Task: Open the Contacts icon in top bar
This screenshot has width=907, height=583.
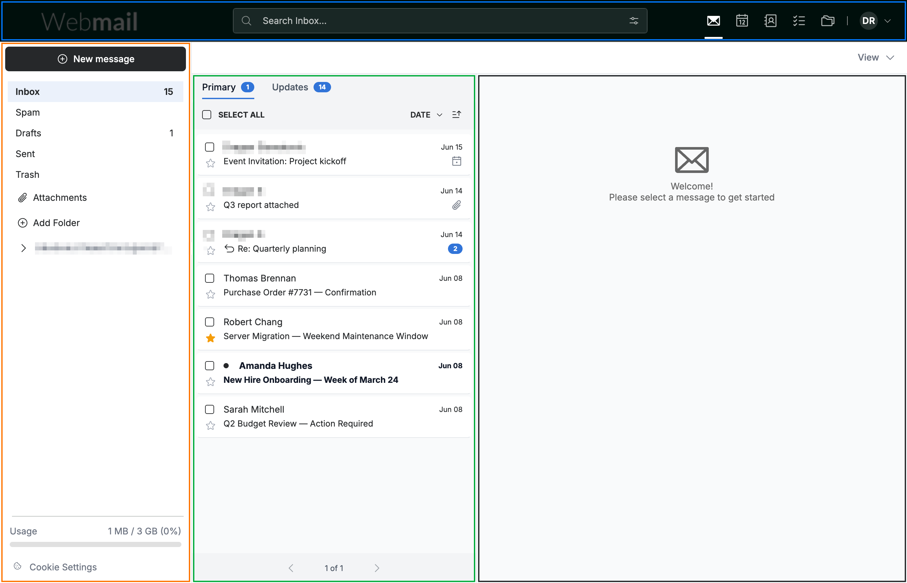Action: coord(770,20)
